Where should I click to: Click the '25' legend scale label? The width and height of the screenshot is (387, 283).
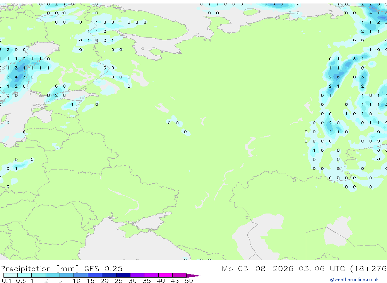coord(118,281)
